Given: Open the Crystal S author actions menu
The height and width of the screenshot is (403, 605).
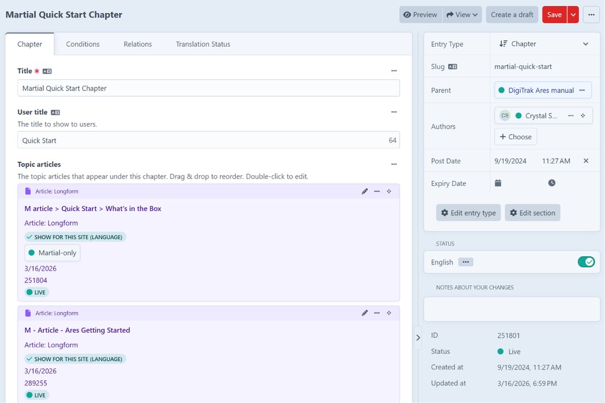Looking at the screenshot, I should coord(571,115).
